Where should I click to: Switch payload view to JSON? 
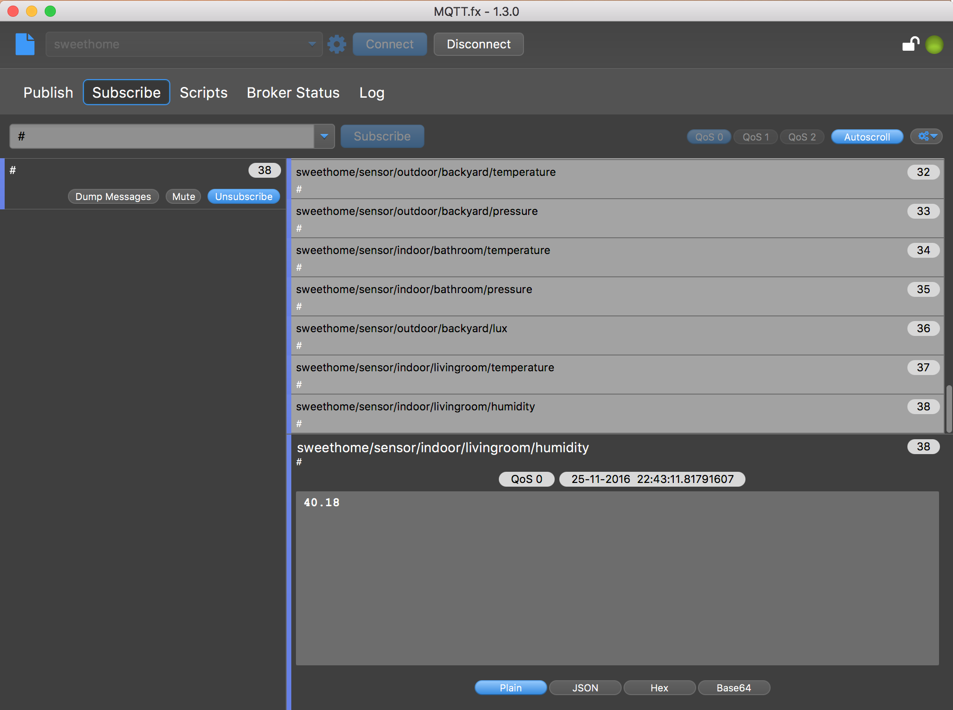click(x=585, y=688)
